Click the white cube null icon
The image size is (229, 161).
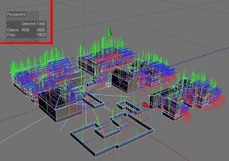pos(108,85)
